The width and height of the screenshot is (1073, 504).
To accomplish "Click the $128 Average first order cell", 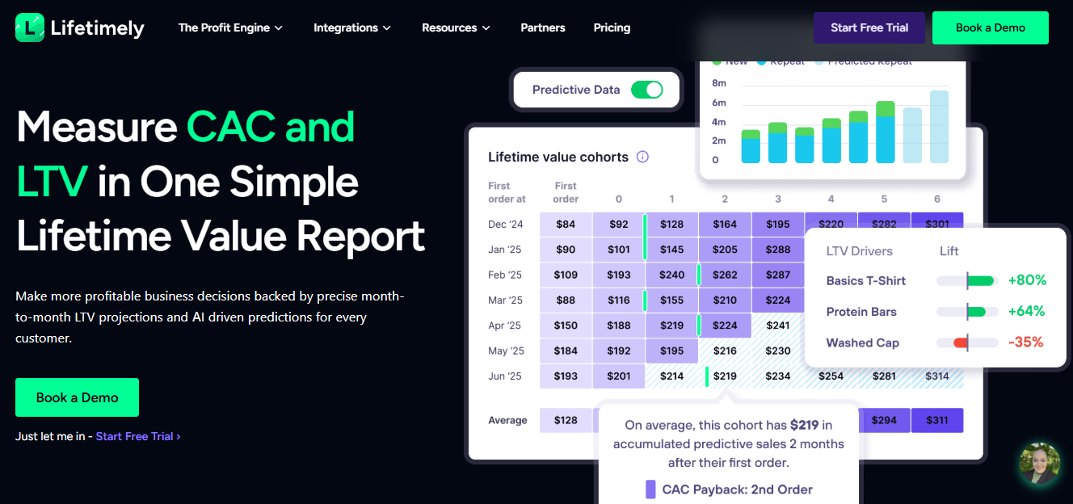I will pyautogui.click(x=566, y=420).
